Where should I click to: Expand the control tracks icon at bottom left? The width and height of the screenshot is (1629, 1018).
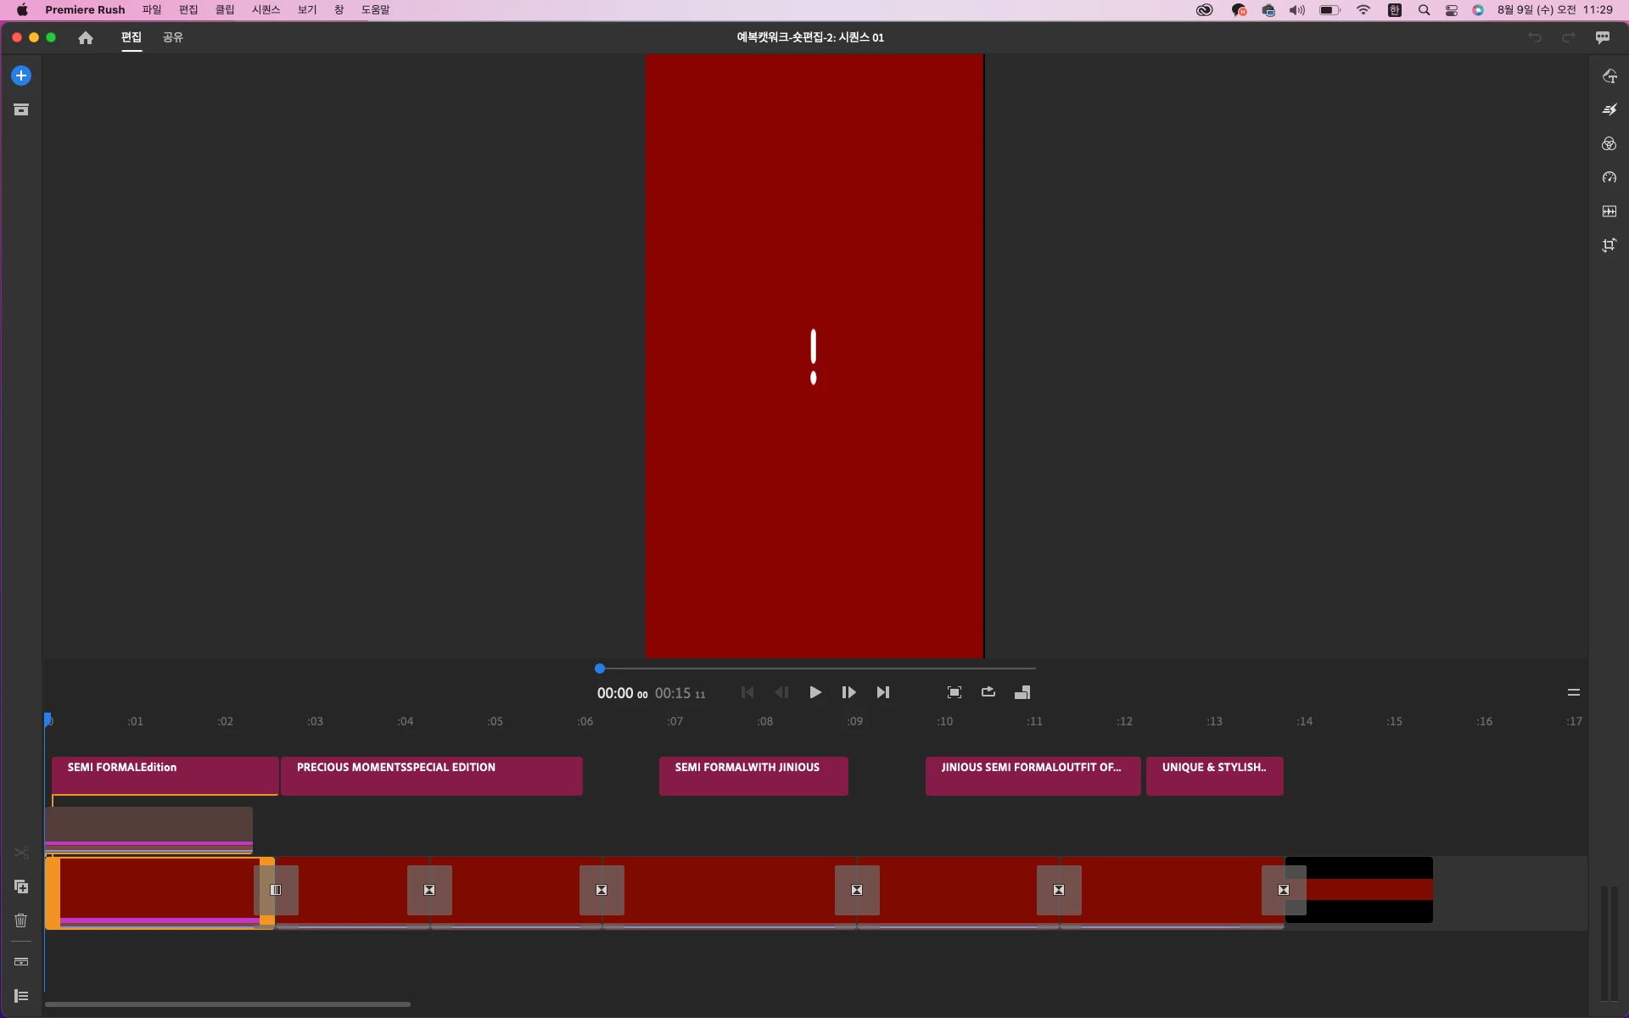coord(21,996)
